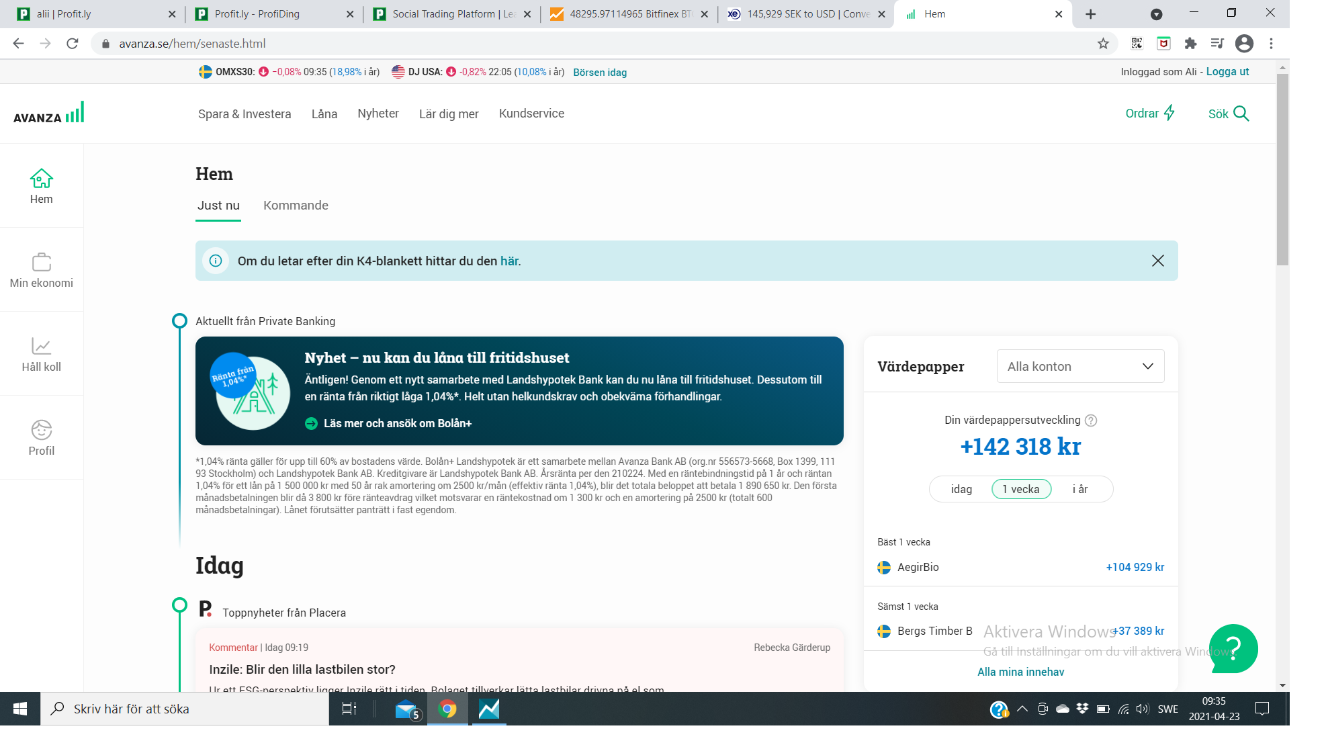The image size is (1326, 751).
Task: Dismiss the K4-blankett info banner
Action: [x=1157, y=261]
